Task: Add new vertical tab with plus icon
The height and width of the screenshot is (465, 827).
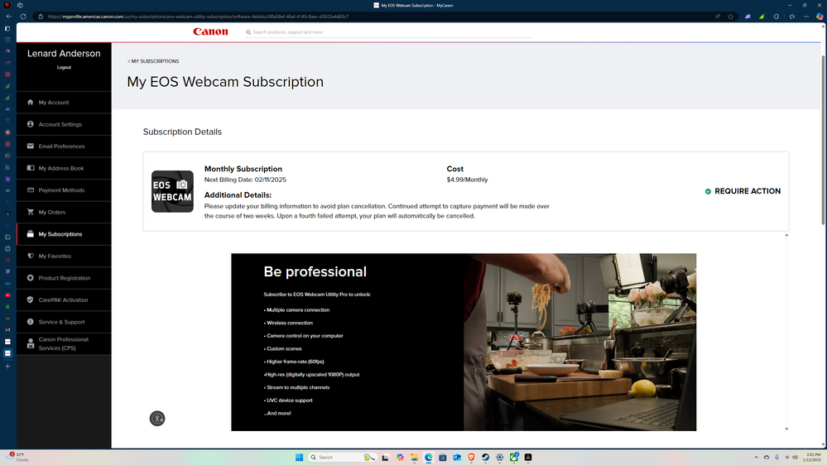Action: pos(7,367)
